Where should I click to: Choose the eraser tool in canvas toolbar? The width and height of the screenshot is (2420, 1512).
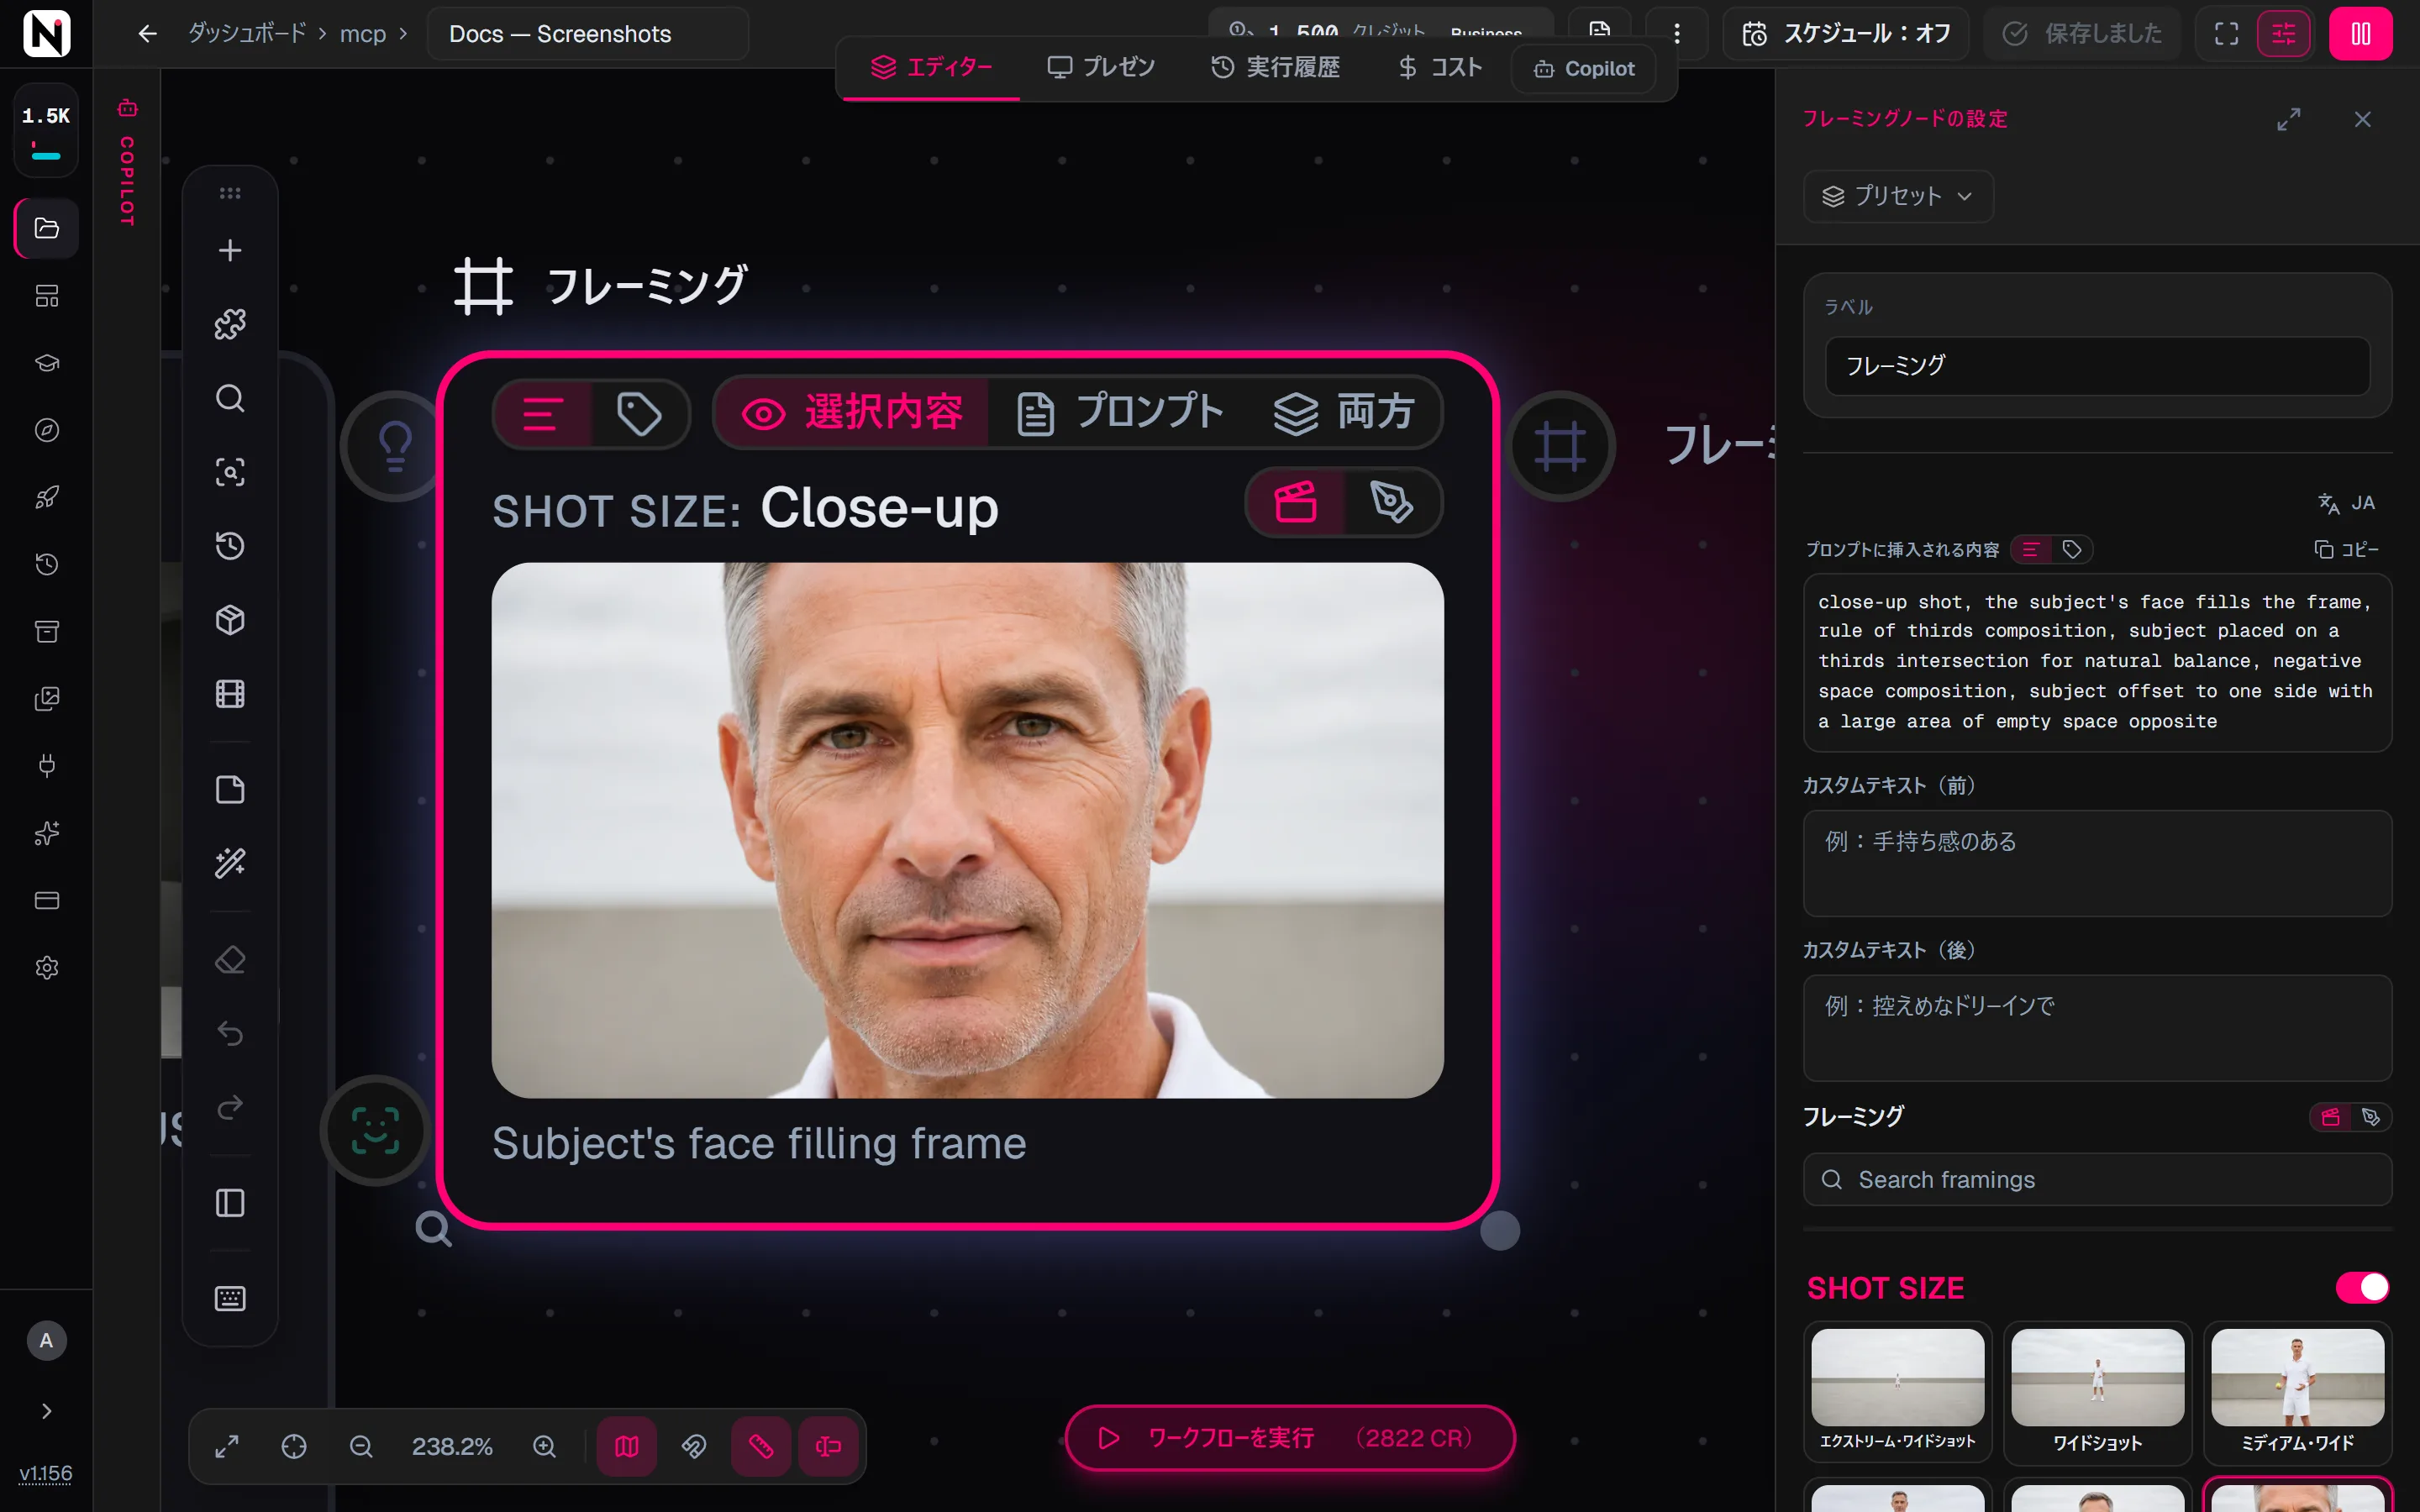(x=230, y=960)
